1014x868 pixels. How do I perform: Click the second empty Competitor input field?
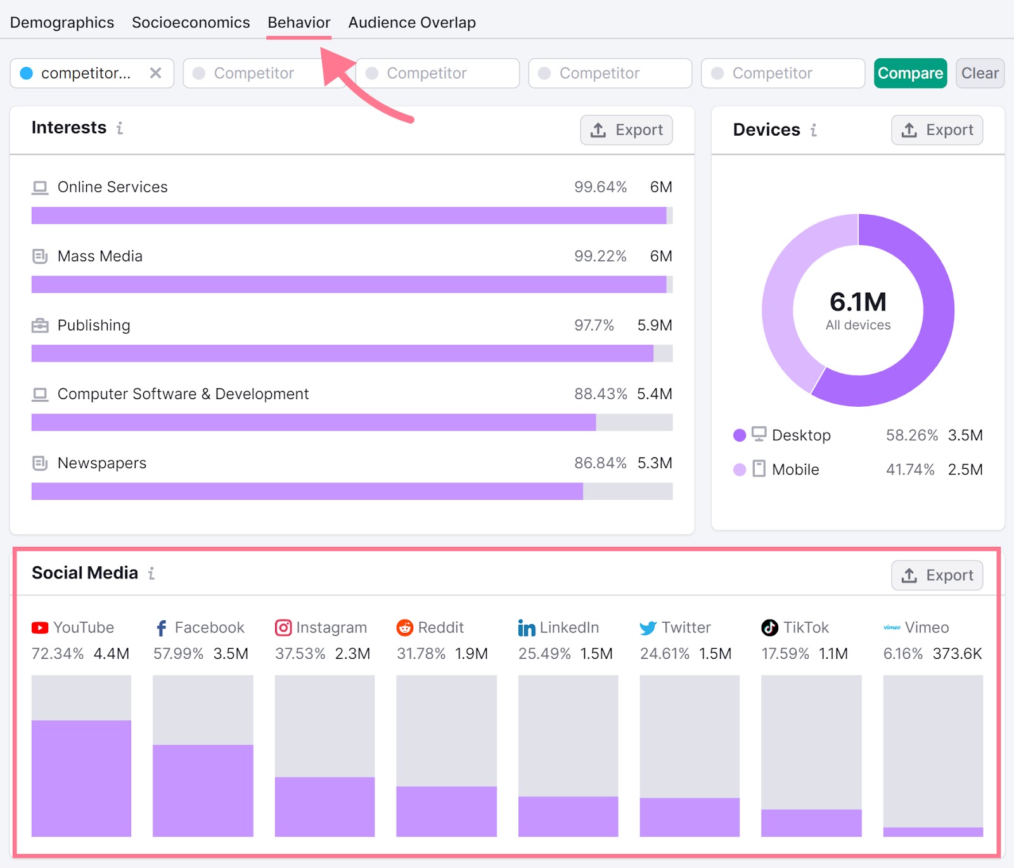click(437, 73)
